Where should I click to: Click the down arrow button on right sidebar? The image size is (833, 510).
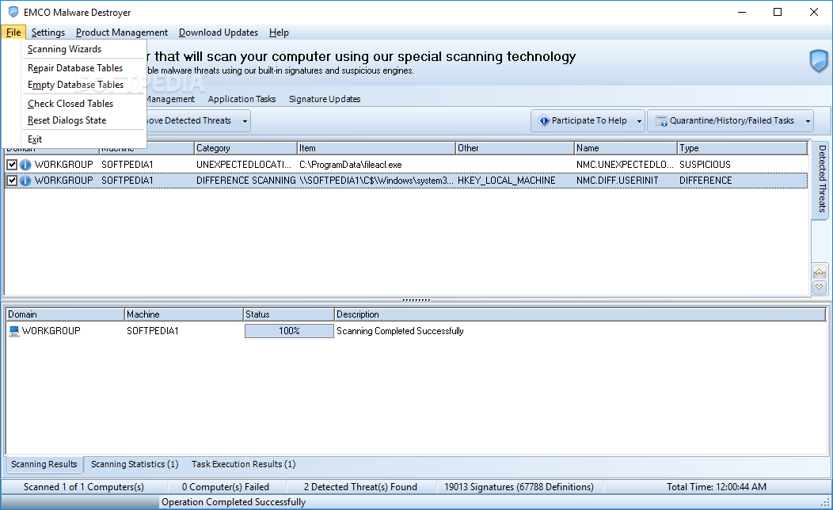820,287
